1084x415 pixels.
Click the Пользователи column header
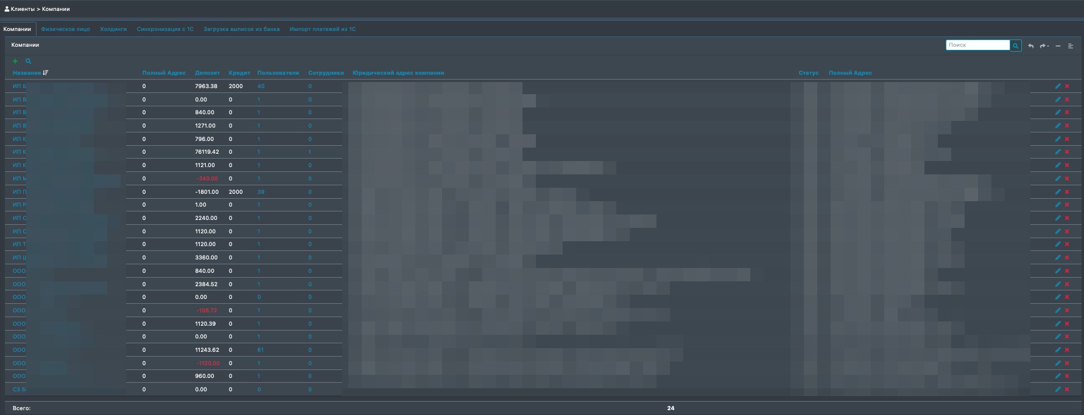pos(278,73)
